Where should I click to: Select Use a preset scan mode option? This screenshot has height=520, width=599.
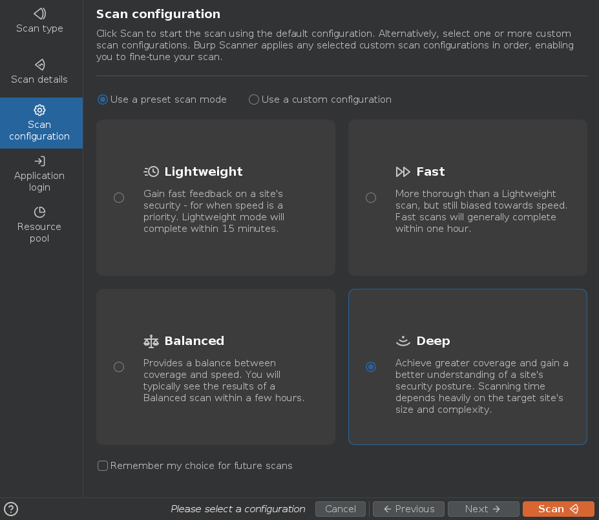103,99
